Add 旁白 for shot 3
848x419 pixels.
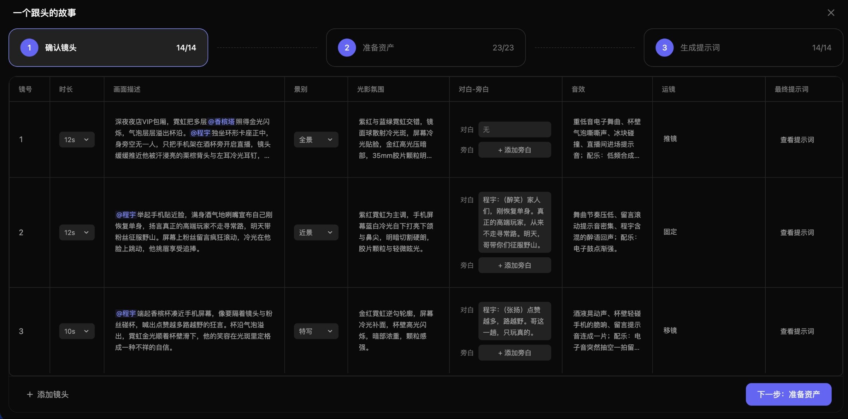(x=514, y=353)
